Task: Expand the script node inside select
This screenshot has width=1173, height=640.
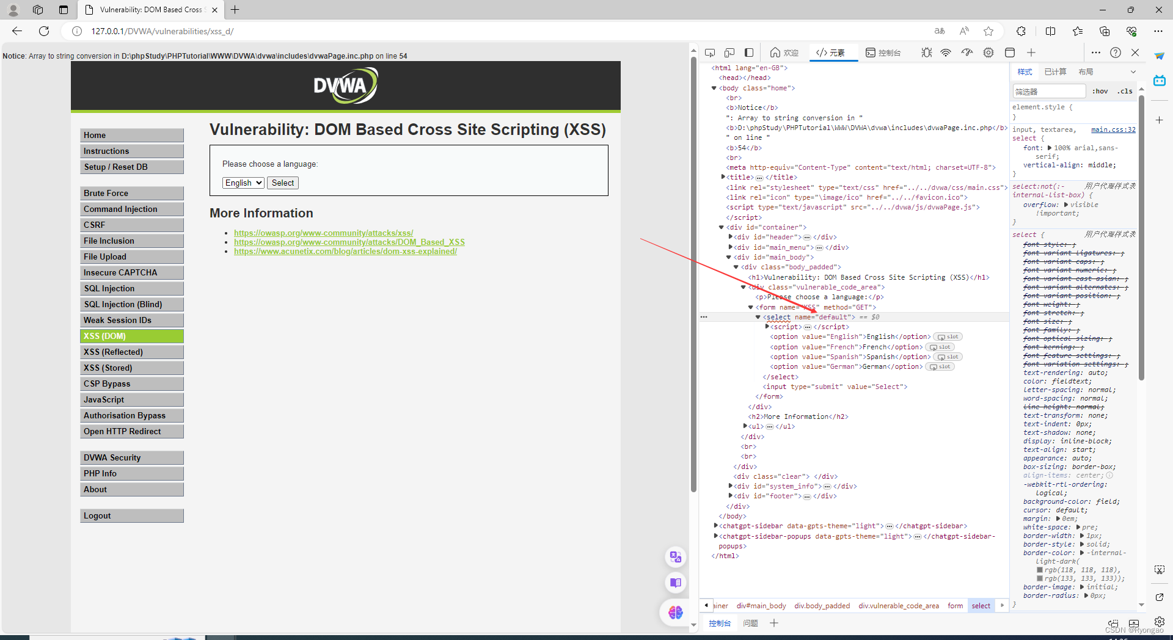Action: (x=767, y=327)
